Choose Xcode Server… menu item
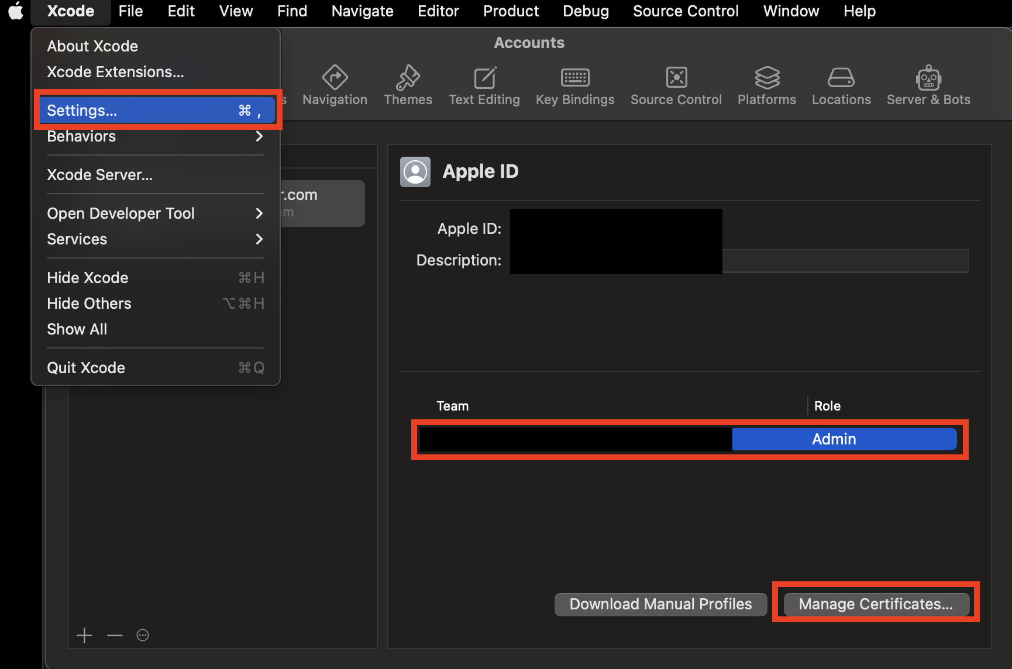1012x669 pixels. point(155,175)
